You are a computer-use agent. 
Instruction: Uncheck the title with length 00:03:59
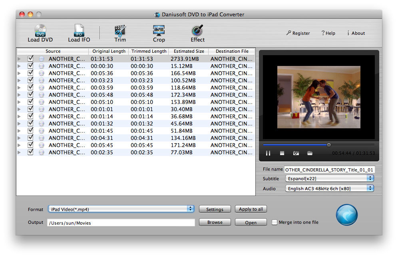(30, 87)
